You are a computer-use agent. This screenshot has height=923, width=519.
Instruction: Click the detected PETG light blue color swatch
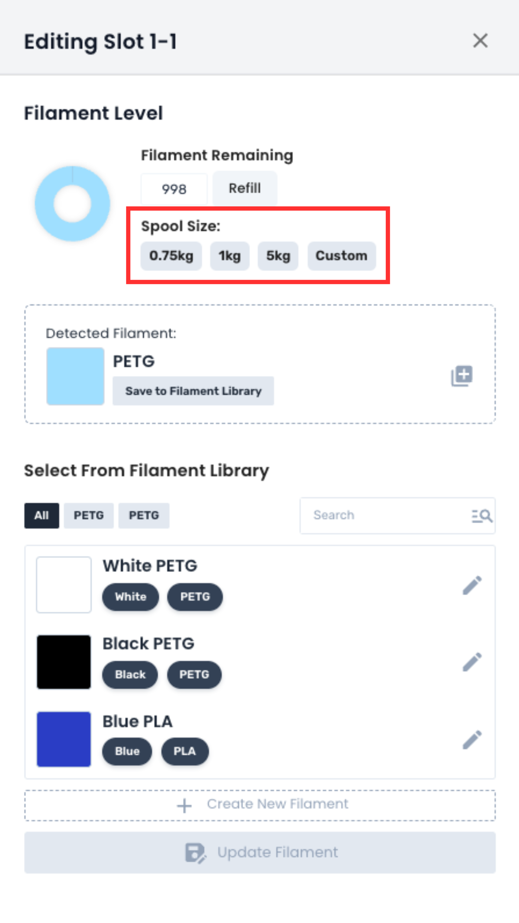click(75, 376)
